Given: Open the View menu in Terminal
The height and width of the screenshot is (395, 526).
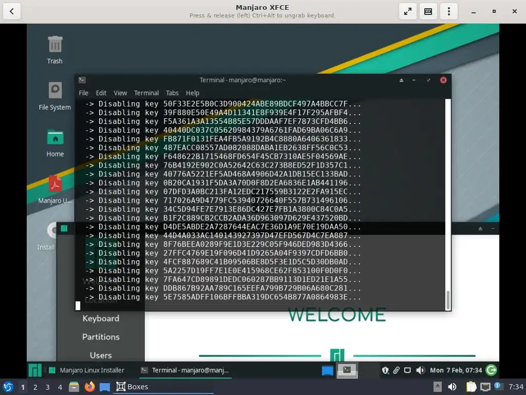Looking at the screenshot, I should [x=120, y=93].
